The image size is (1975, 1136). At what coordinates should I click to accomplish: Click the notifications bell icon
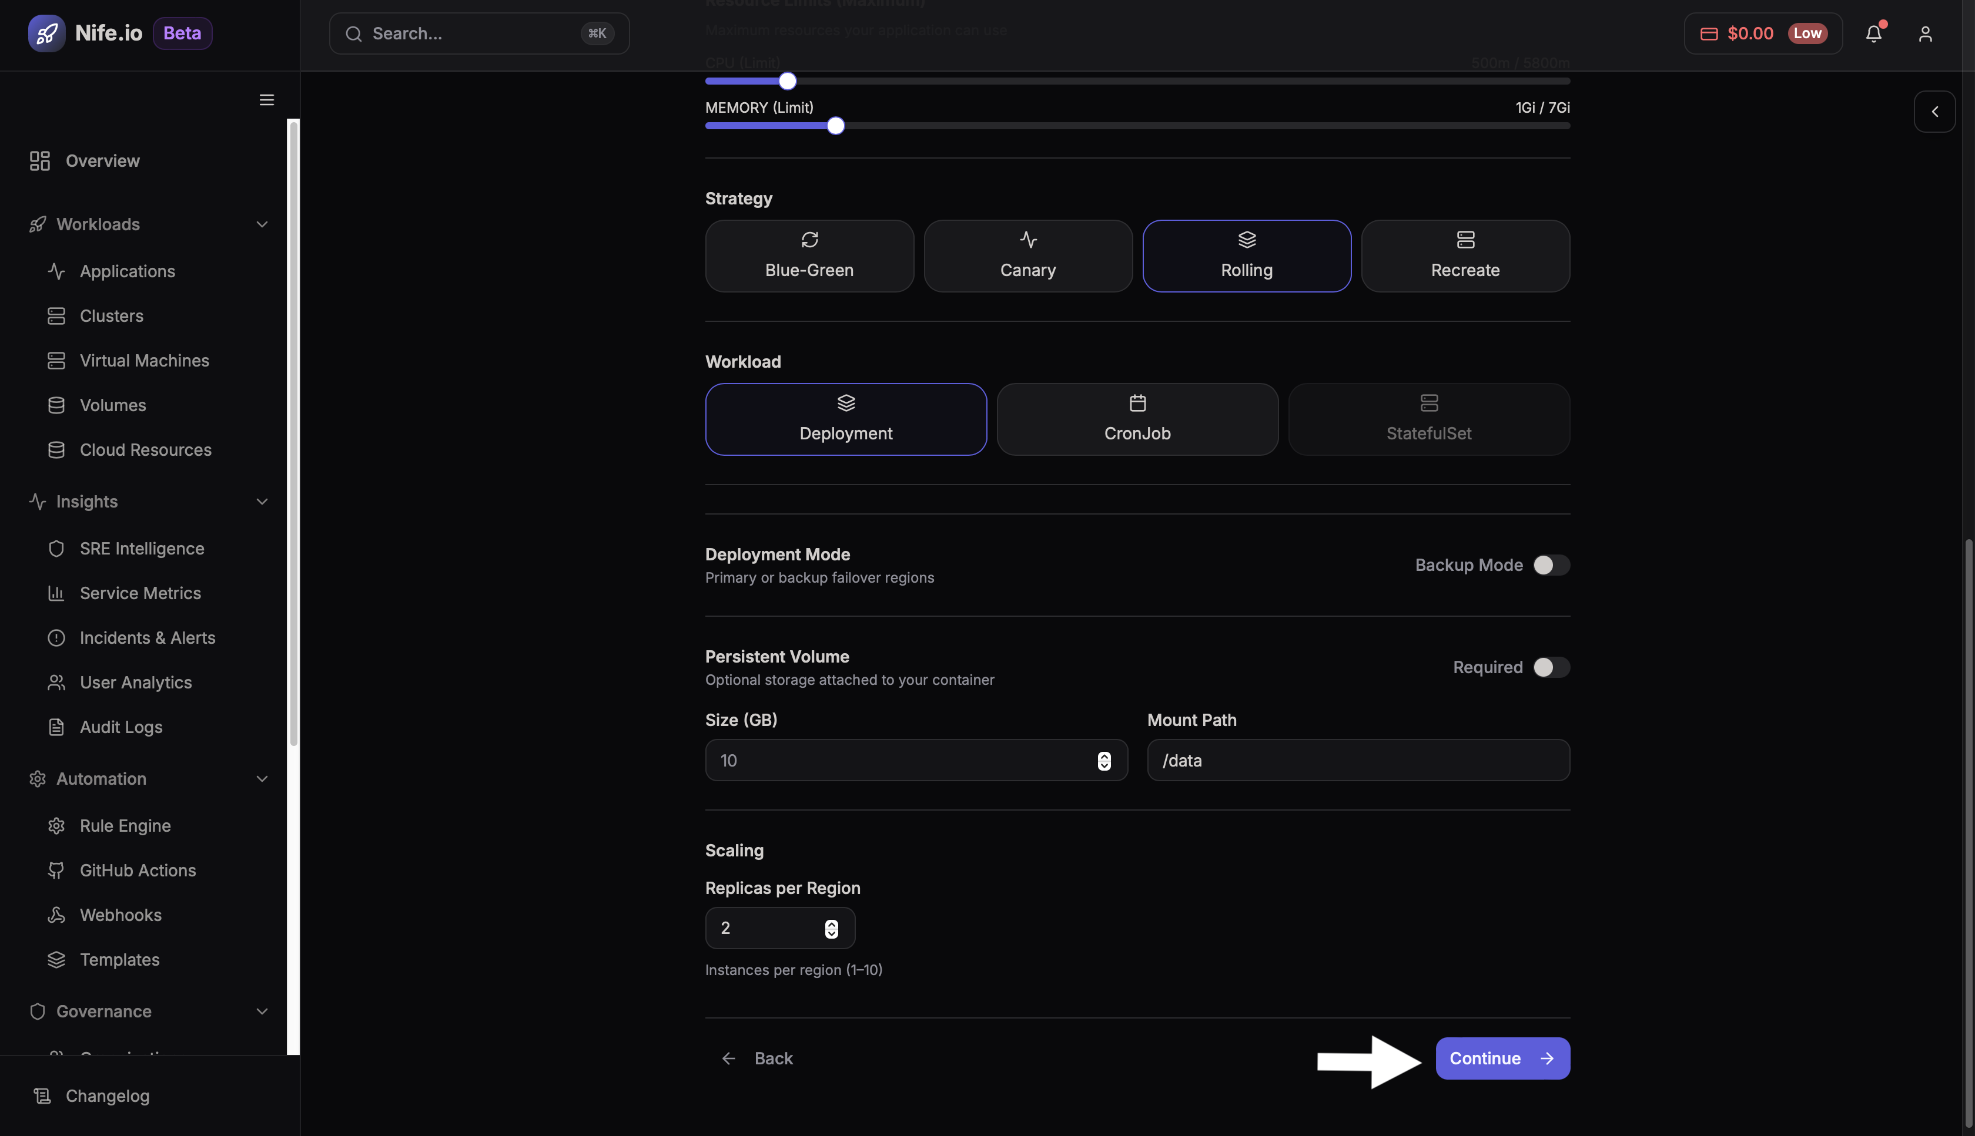[x=1873, y=33]
